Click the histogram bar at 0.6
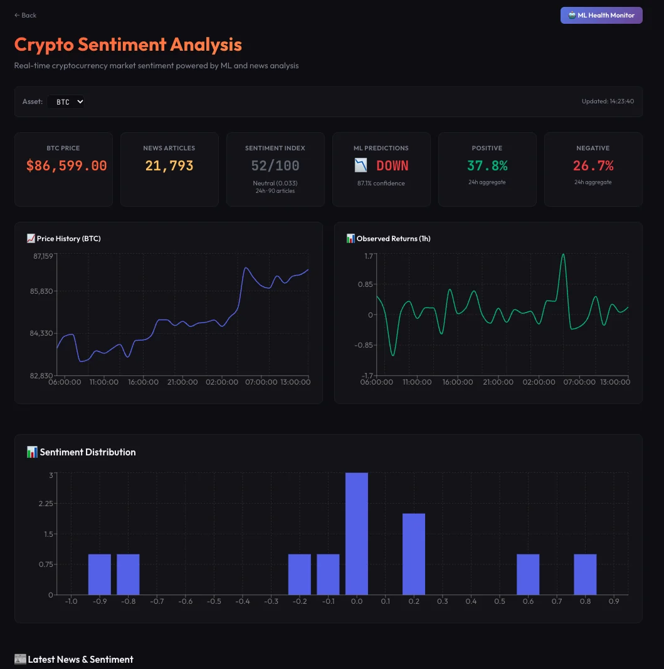 click(528, 574)
